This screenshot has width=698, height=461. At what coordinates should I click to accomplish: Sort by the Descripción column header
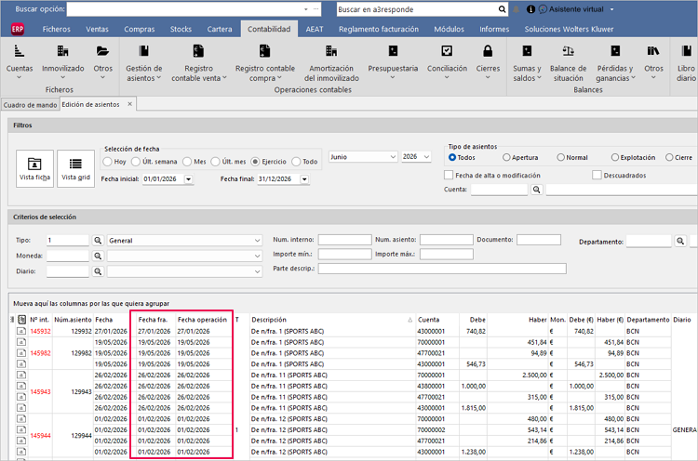pos(269,320)
